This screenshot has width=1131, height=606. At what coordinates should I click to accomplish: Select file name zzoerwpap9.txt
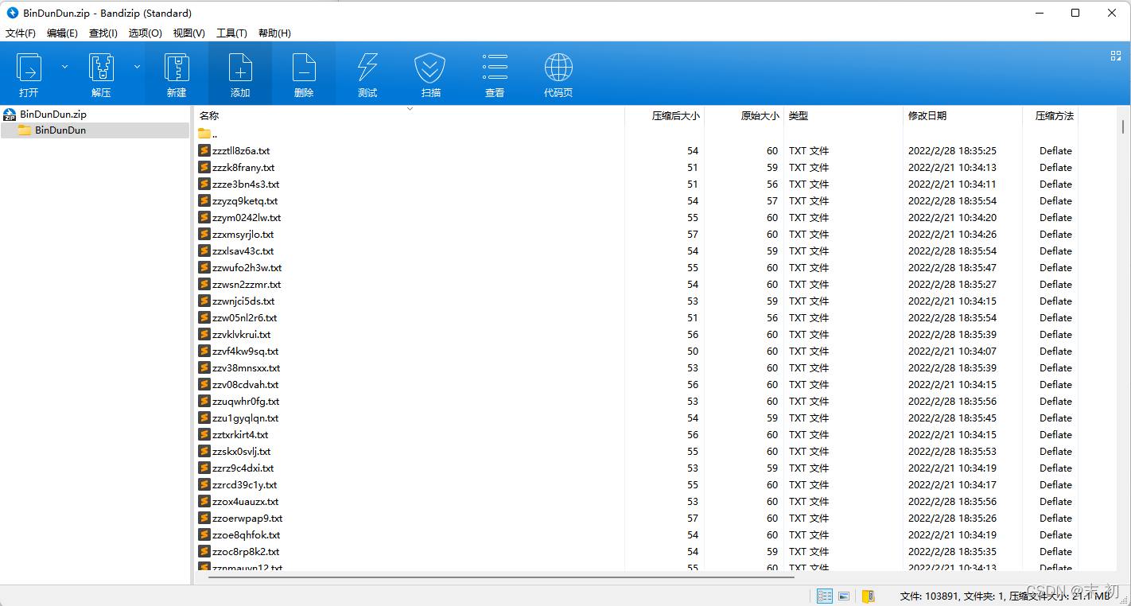[247, 519]
